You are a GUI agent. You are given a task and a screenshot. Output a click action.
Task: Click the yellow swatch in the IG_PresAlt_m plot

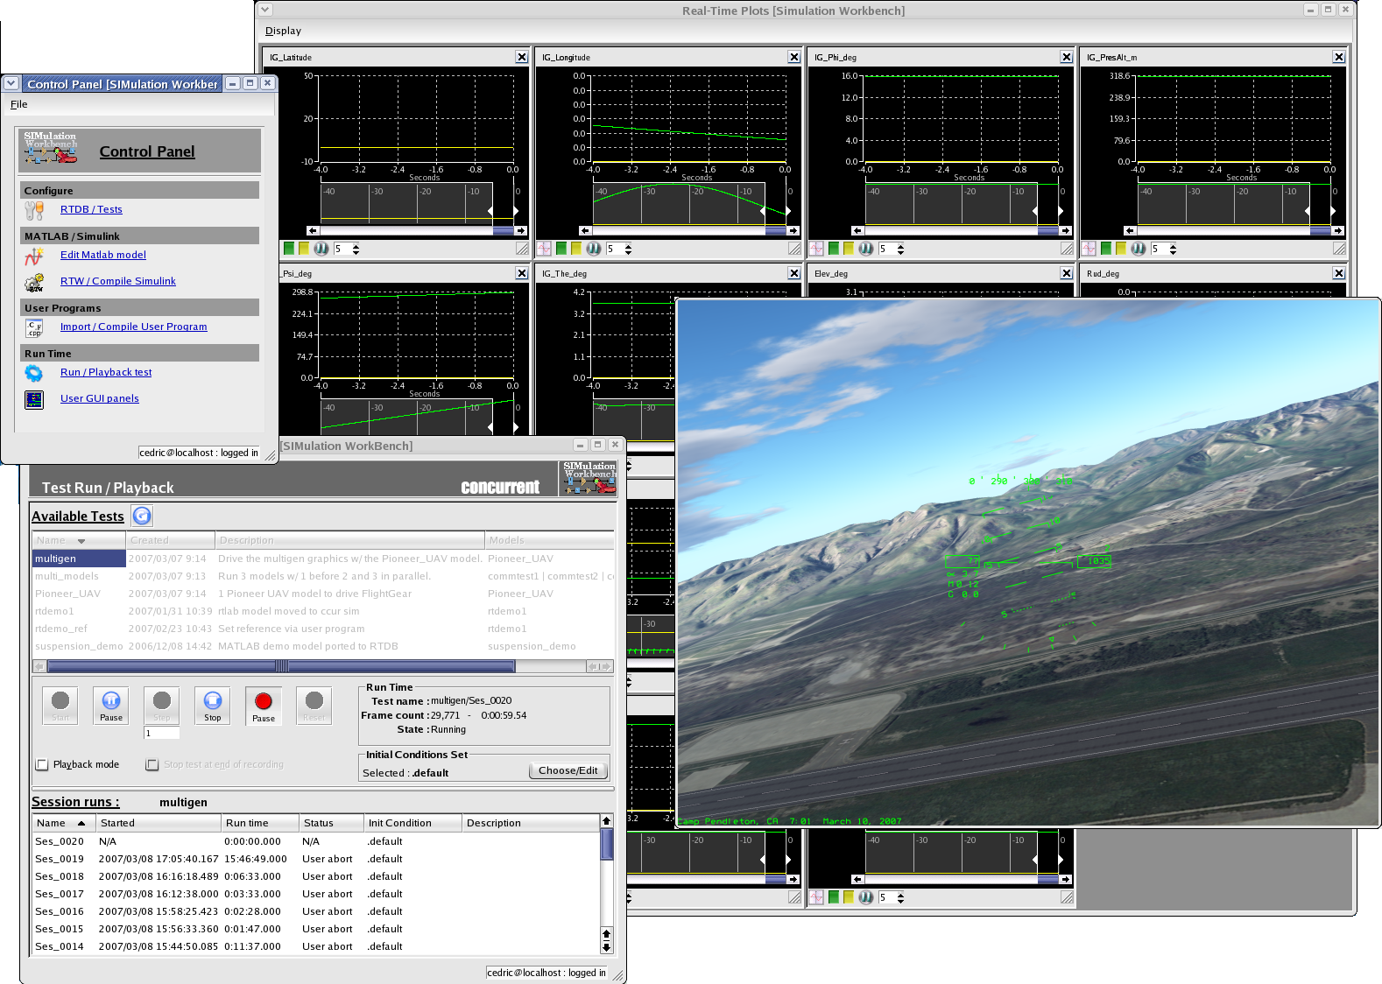[1121, 249]
